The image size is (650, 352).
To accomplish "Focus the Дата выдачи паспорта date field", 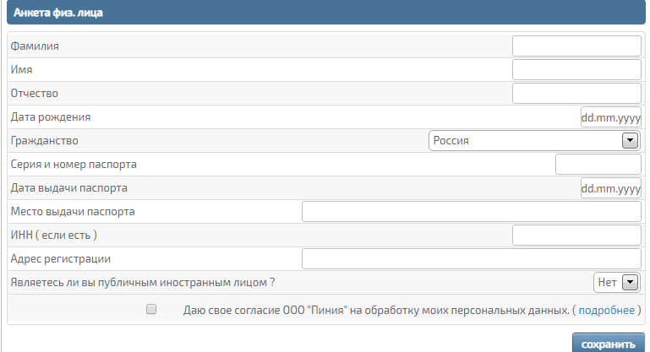I will (x=611, y=188).
